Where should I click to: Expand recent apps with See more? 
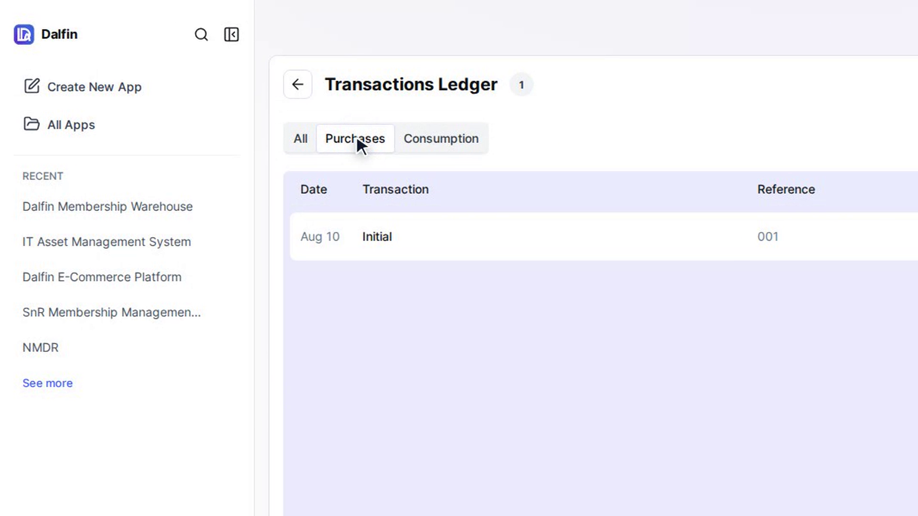click(47, 383)
